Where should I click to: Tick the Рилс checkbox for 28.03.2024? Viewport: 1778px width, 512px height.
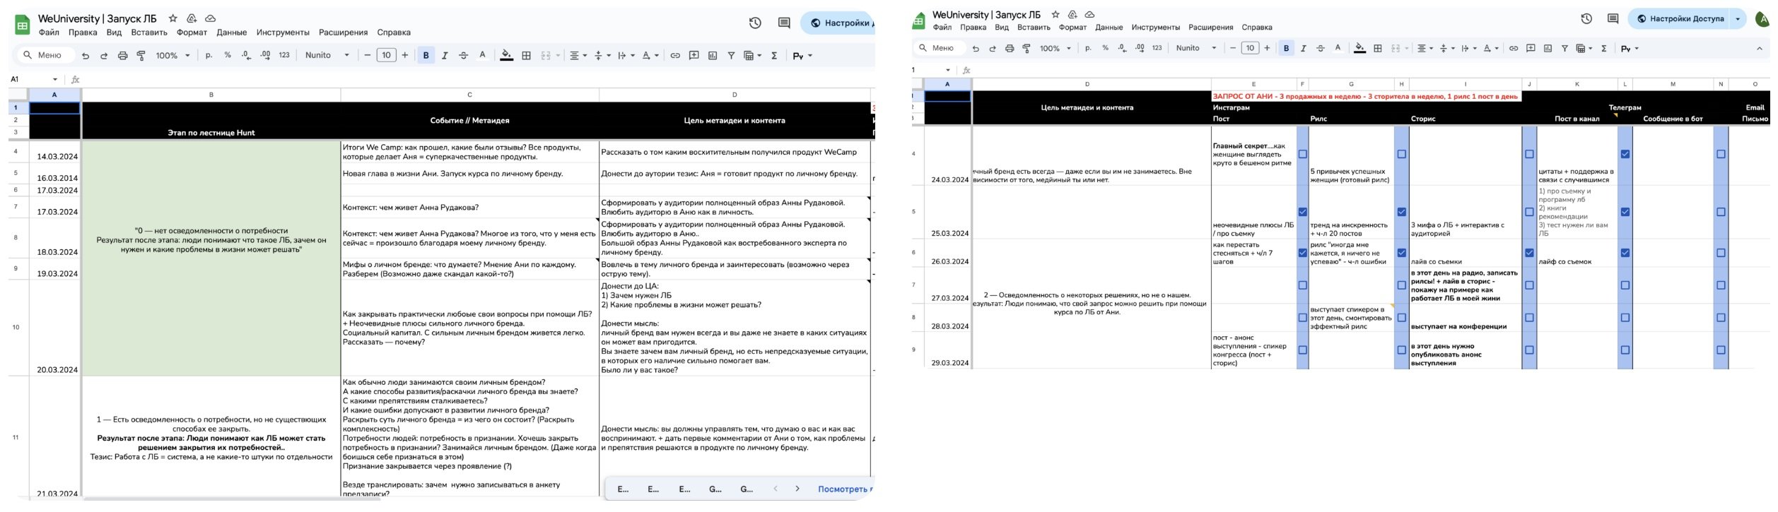(1402, 318)
